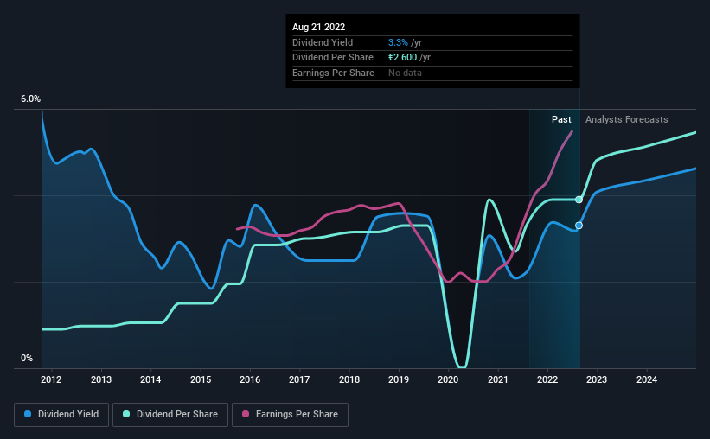710x439 pixels.
Task: Click the 2013 x-axis label
Action: pos(101,379)
